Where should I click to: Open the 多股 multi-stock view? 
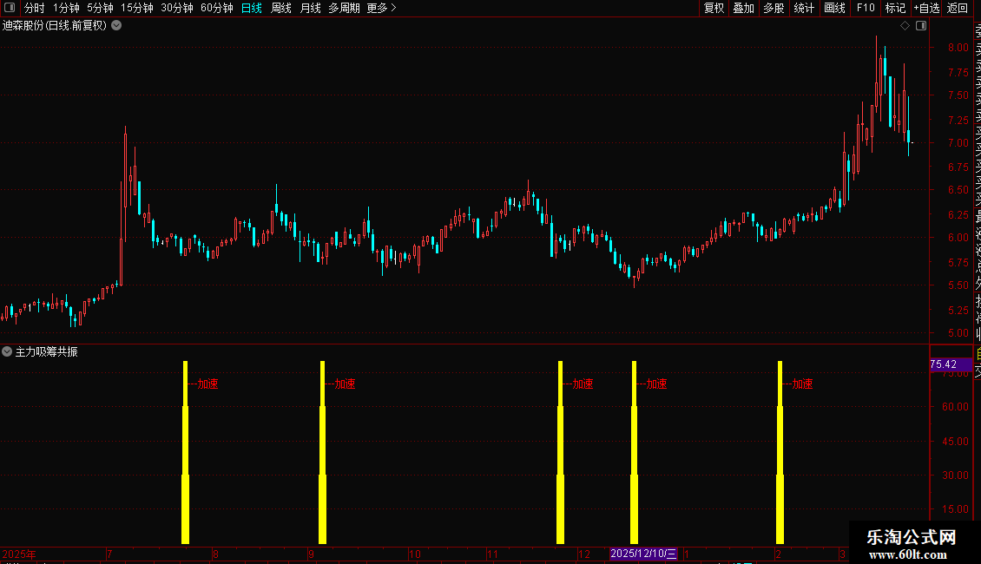point(774,8)
